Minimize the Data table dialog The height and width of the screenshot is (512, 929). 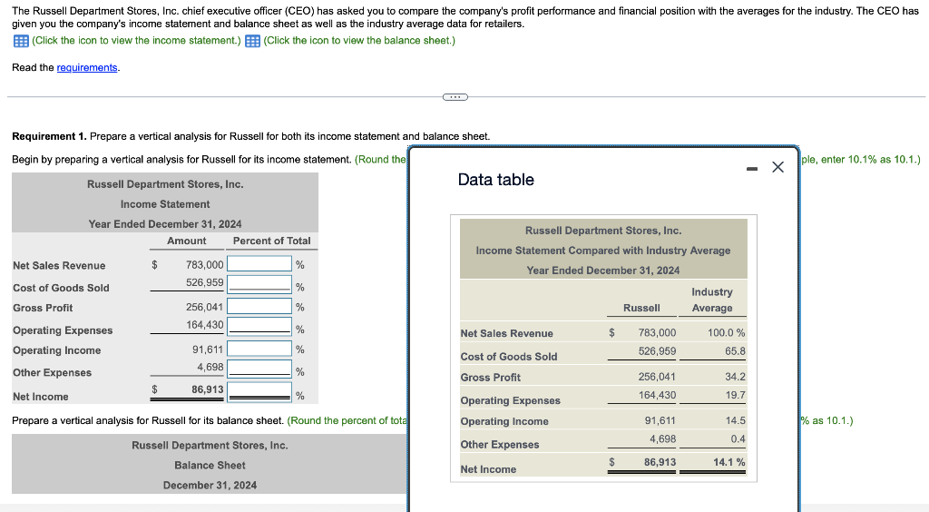coord(752,169)
